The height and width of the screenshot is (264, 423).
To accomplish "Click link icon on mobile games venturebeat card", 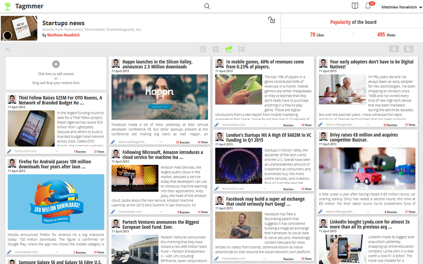I will pyautogui.click(x=217, y=125).
